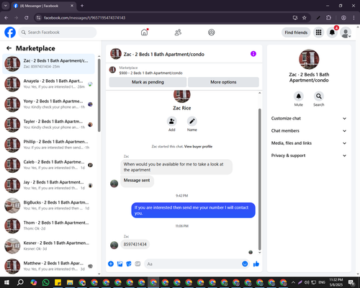Screen dimensions: 360x288
Task: Open the Friends icon in top navigation
Action: tap(178, 32)
